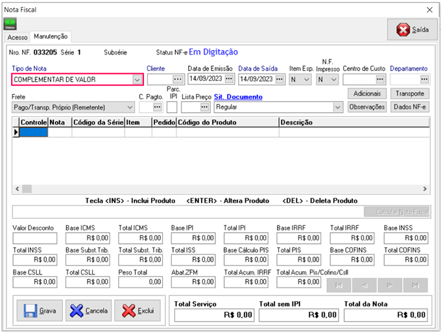This screenshot has height=333, width=443.
Task: Open the Data de Emissão date picker
Action: pyautogui.click(x=229, y=79)
